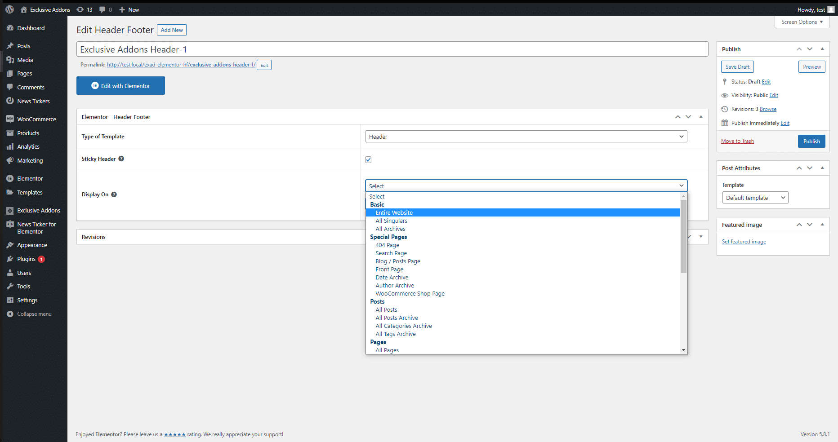838x442 pixels.
Task: Click the WooCommerce icon in sidebar
Action: (x=10, y=119)
